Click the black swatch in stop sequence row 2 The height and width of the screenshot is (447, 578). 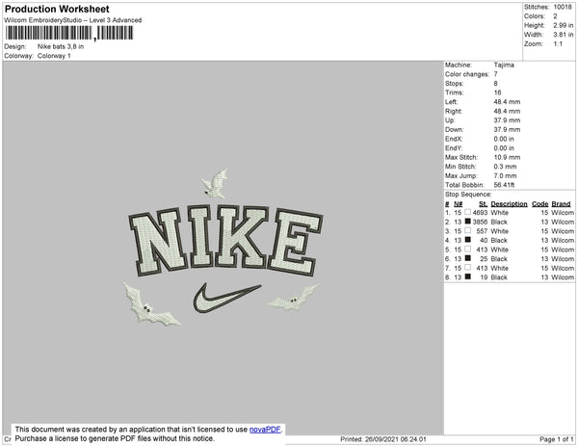468,222
